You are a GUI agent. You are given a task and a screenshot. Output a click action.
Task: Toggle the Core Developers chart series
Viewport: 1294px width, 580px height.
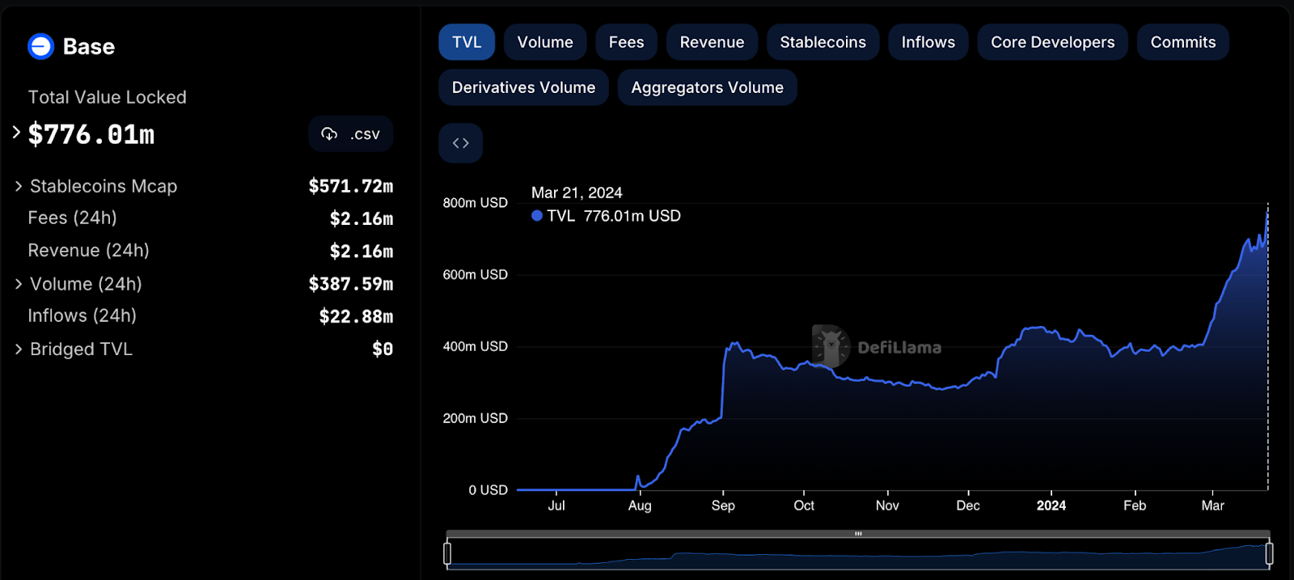1053,42
